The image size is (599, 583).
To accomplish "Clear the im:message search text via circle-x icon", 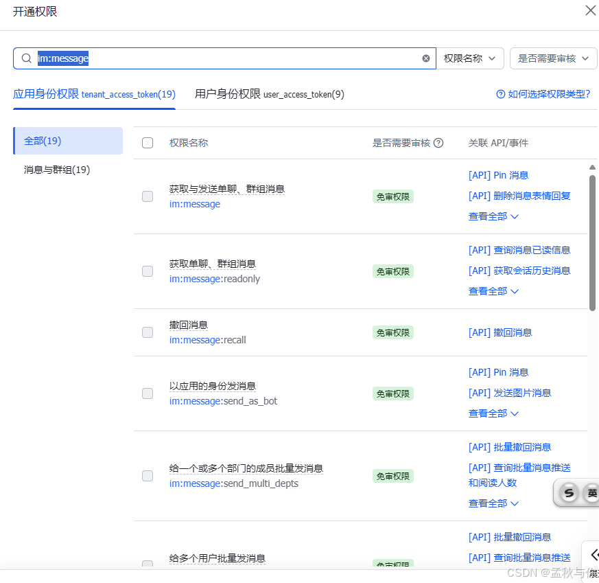I will click(x=425, y=58).
